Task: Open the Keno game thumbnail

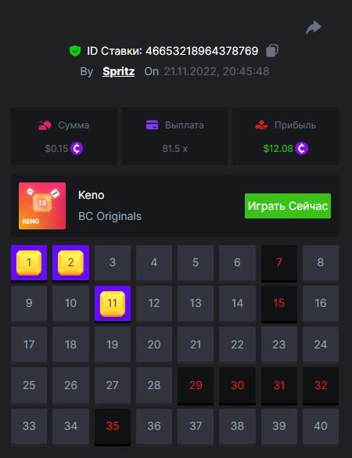Action: point(42,206)
